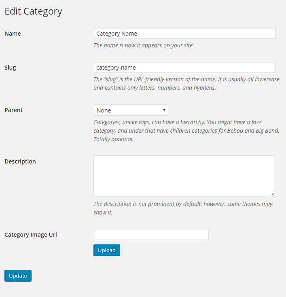Click the Slug field label

pos(10,68)
